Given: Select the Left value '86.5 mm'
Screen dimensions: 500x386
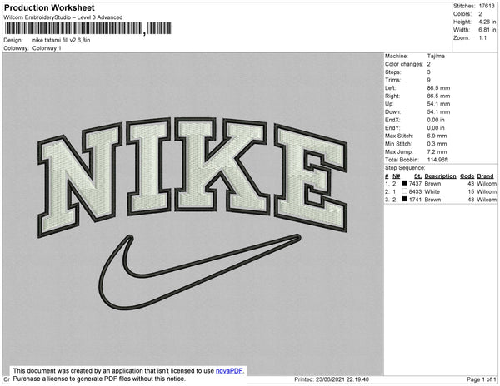Looking at the screenshot, I should [x=438, y=88].
